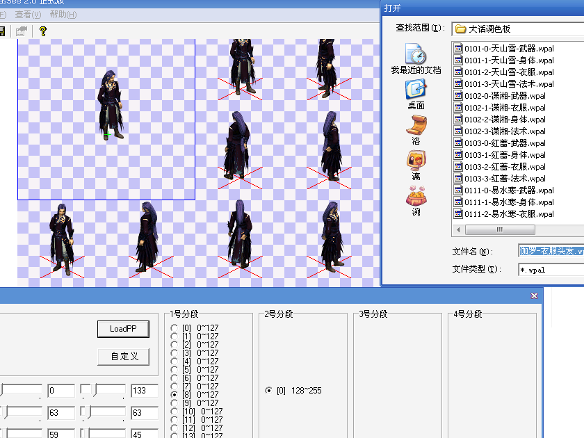The image size is (584, 438).
Task: Click the properties icon in the toolbar
Action: (x=22, y=31)
